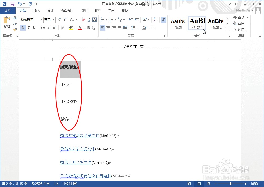Viewport: 264px width, 187px height.
Task: Click the proofing errors icon in status bar
Action: tap(56, 184)
